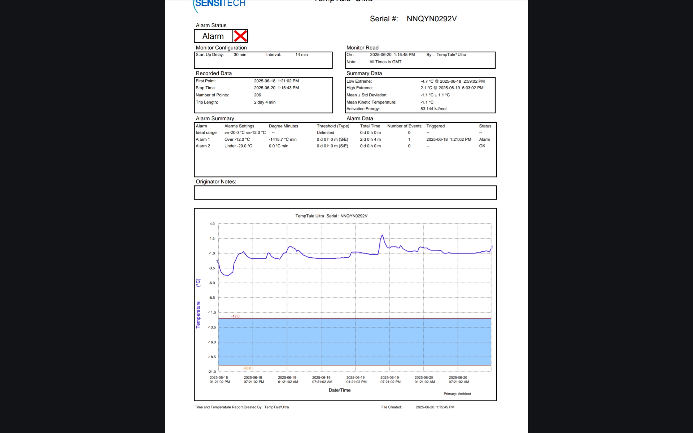Viewport: 693px width, 433px height.
Task: Click the Number of Events column header
Action: pos(404,126)
